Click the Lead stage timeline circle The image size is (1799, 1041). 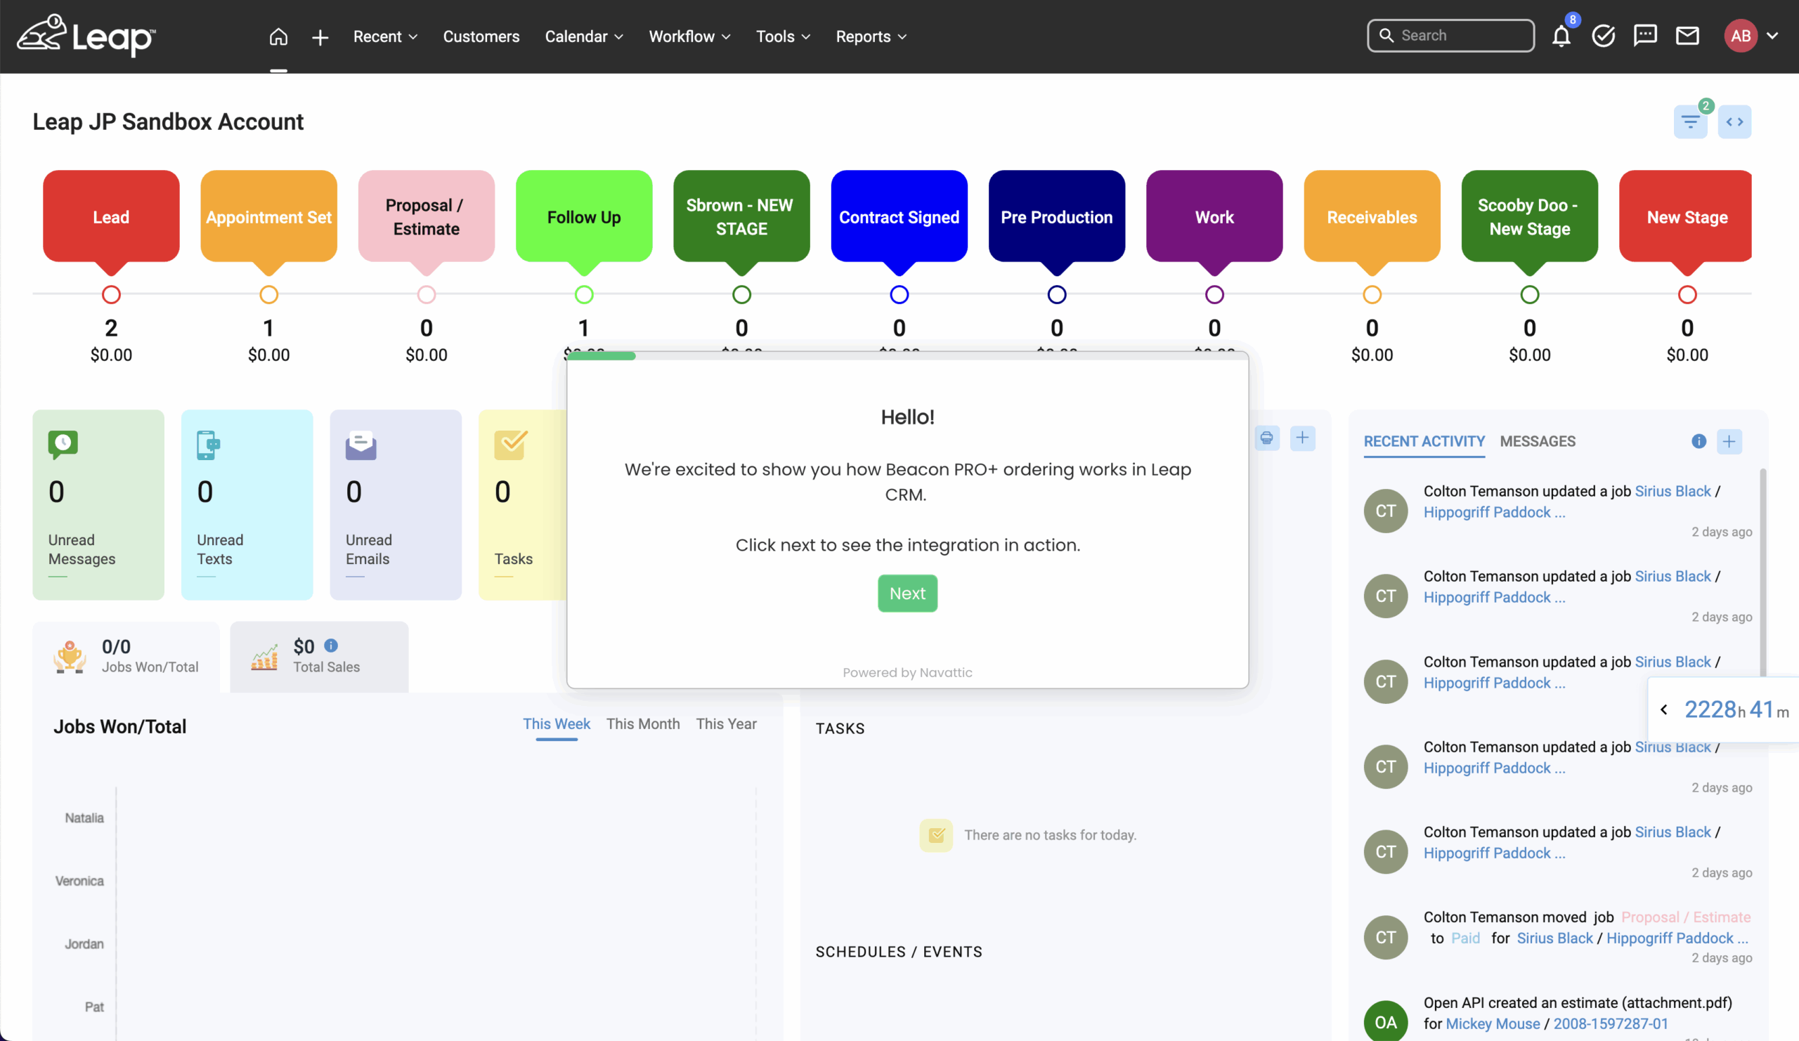tap(110, 294)
